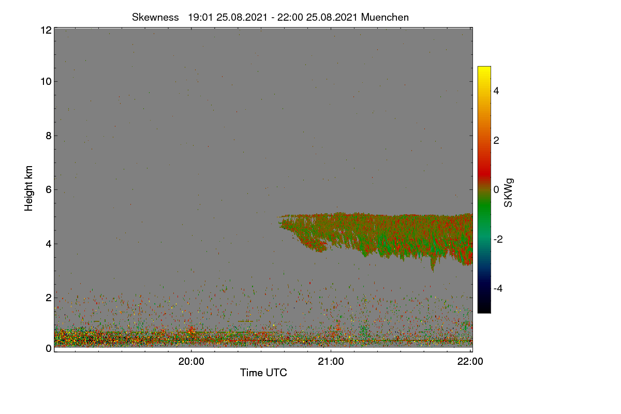621x414 pixels.
Task: Click the colorbar tick label 4
Action: 496,91
